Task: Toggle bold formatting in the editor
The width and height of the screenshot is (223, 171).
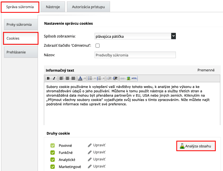Action: [48, 78]
